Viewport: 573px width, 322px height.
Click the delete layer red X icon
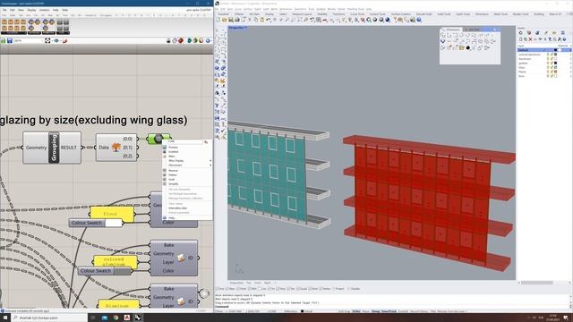531,39
